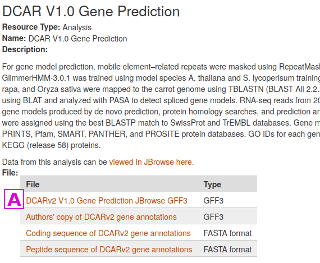320x263 pixels.
Task: Click the "DCAR V1.0 Gene Prediction" page title
Action: pos(91,11)
